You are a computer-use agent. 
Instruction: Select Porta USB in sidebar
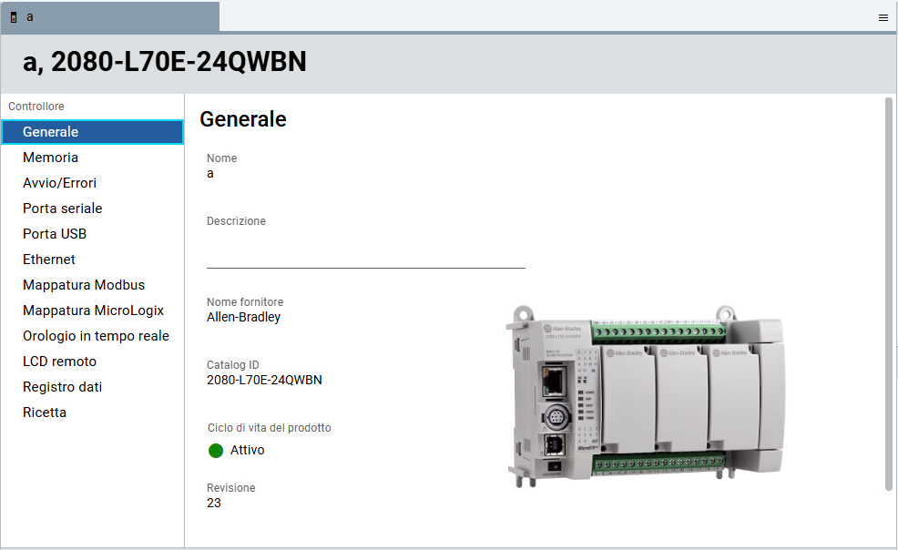point(55,234)
